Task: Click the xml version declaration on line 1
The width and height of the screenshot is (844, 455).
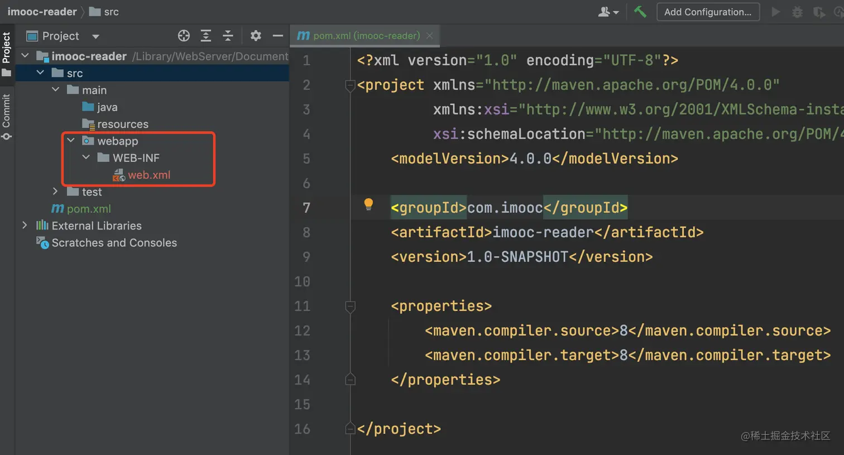Action: tap(517, 60)
